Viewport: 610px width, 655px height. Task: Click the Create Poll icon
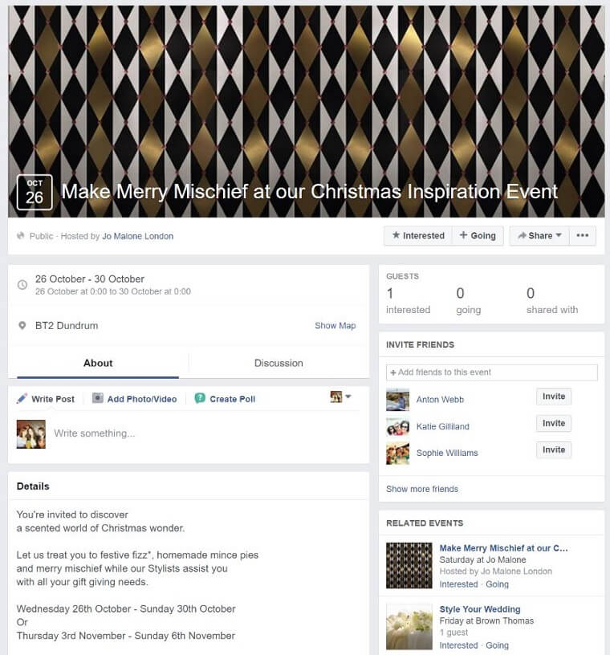click(200, 398)
